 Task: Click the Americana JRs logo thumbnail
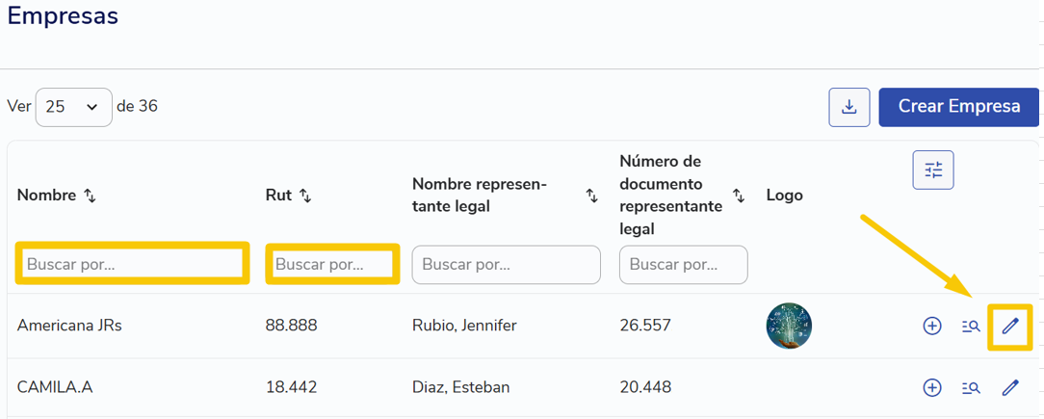click(789, 326)
